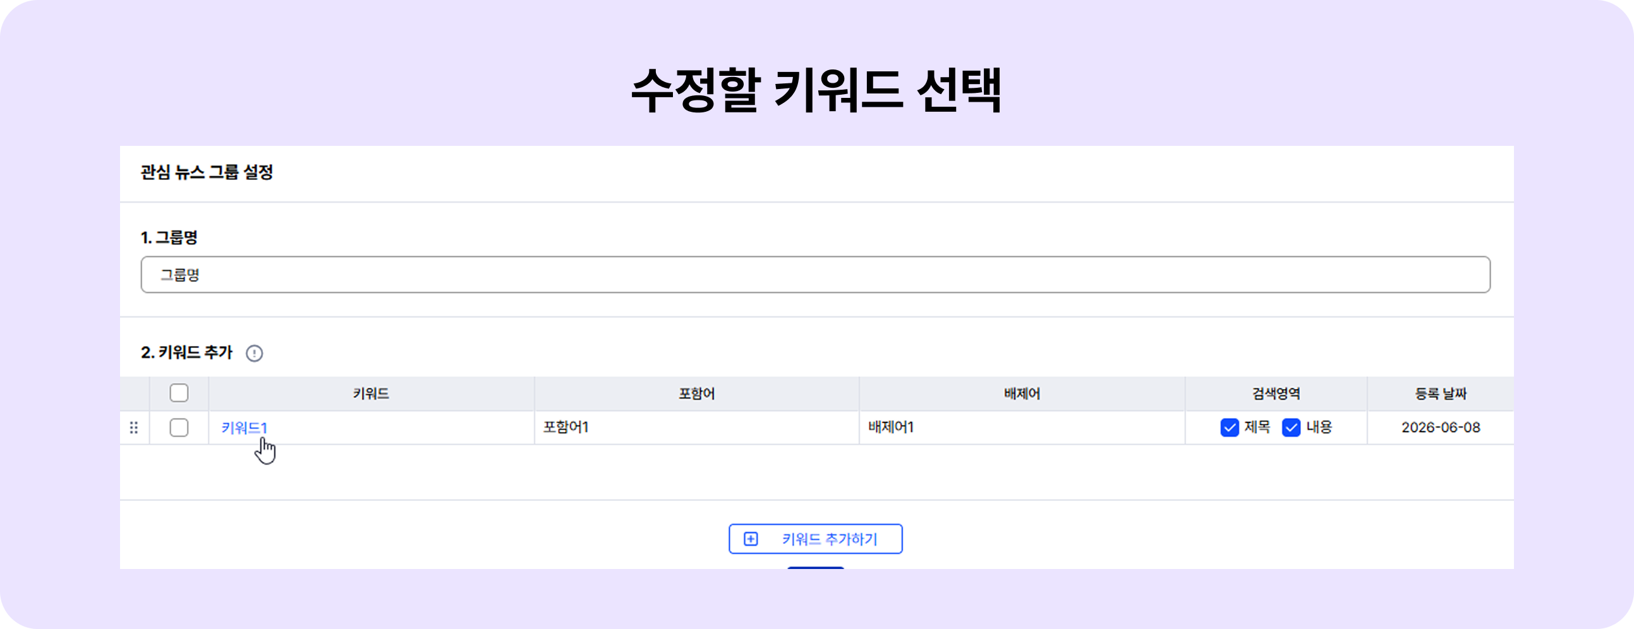
Task: Click the 2. 키워드 추가 section label
Action: [x=186, y=352]
